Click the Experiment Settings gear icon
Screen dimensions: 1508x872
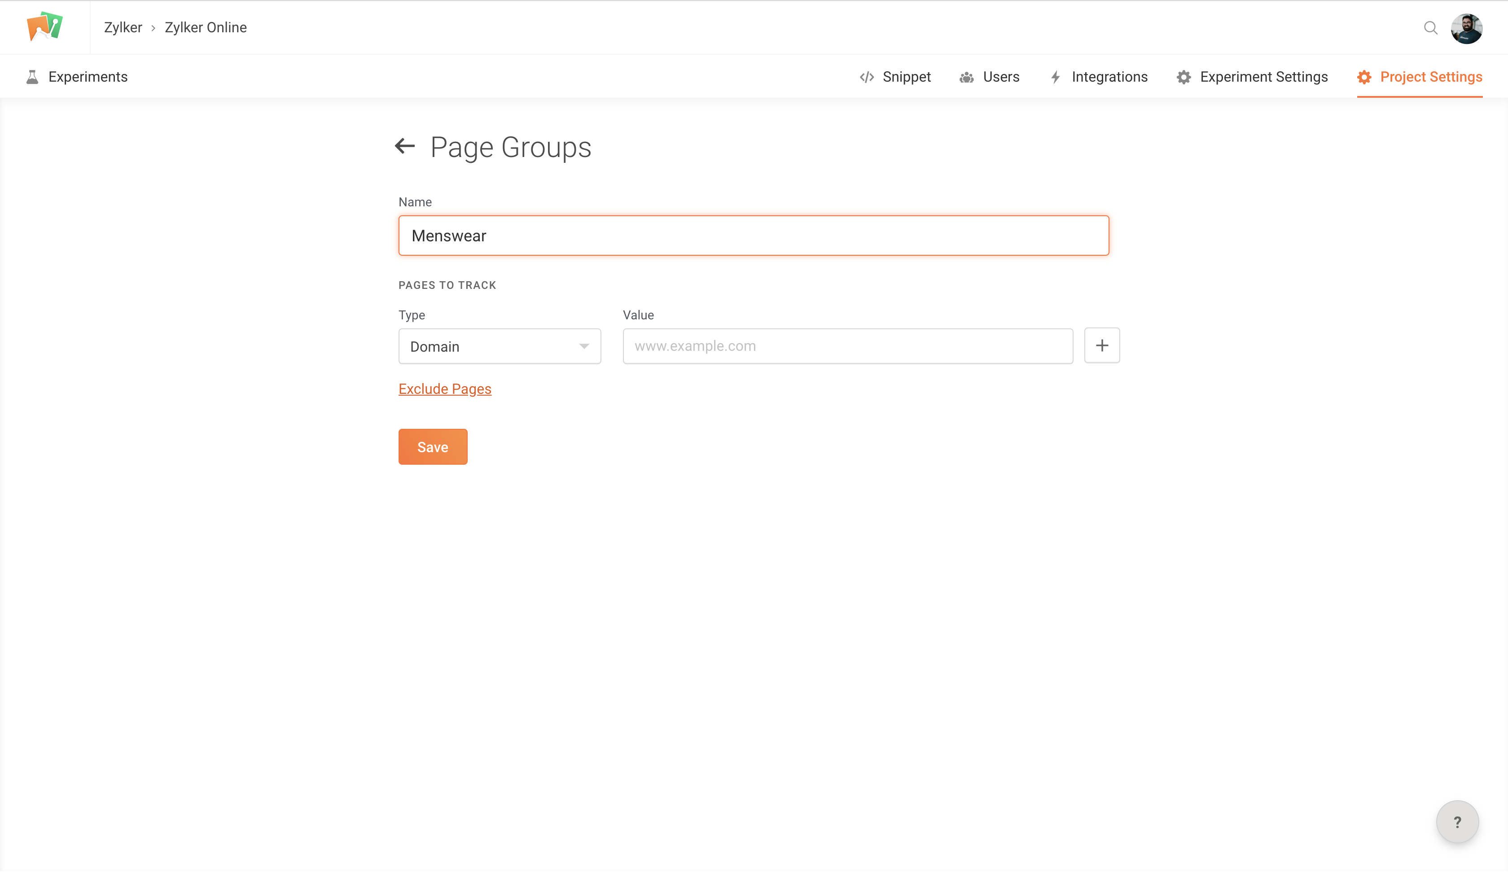click(x=1184, y=77)
